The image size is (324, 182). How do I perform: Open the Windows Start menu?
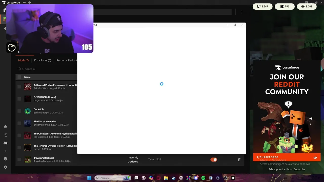[89, 178]
